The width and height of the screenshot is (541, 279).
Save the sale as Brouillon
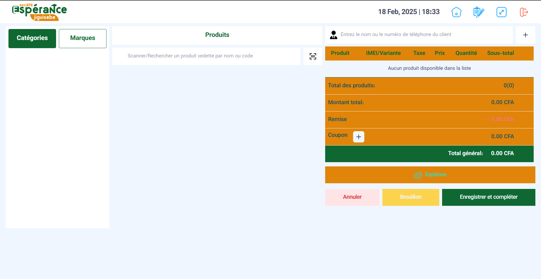click(x=411, y=197)
